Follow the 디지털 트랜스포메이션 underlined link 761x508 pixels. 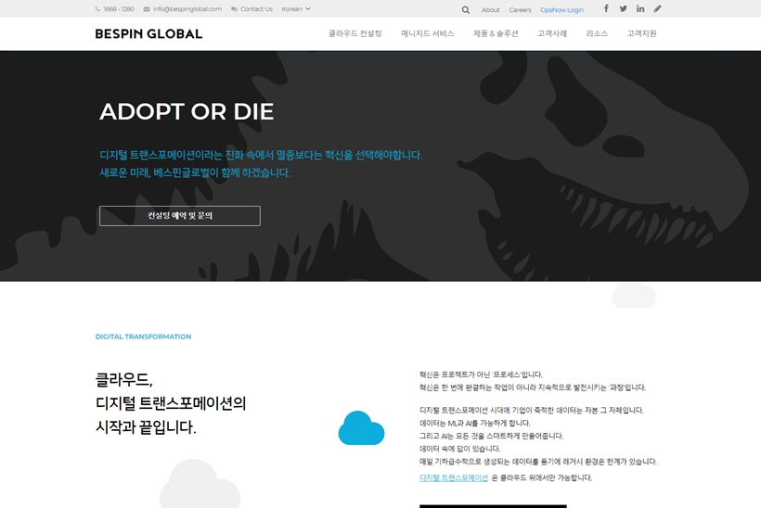[453, 478]
